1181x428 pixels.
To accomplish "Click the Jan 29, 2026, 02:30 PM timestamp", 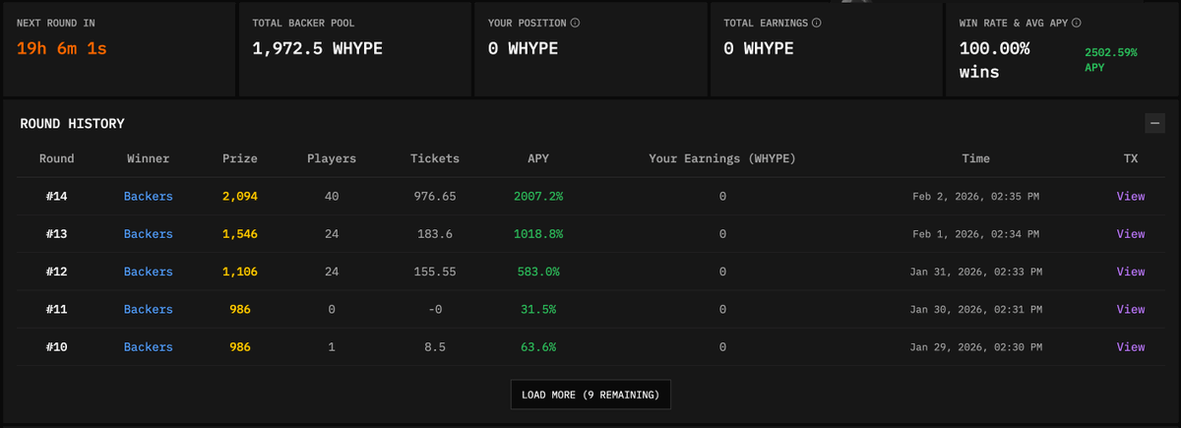I will click(x=975, y=346).
